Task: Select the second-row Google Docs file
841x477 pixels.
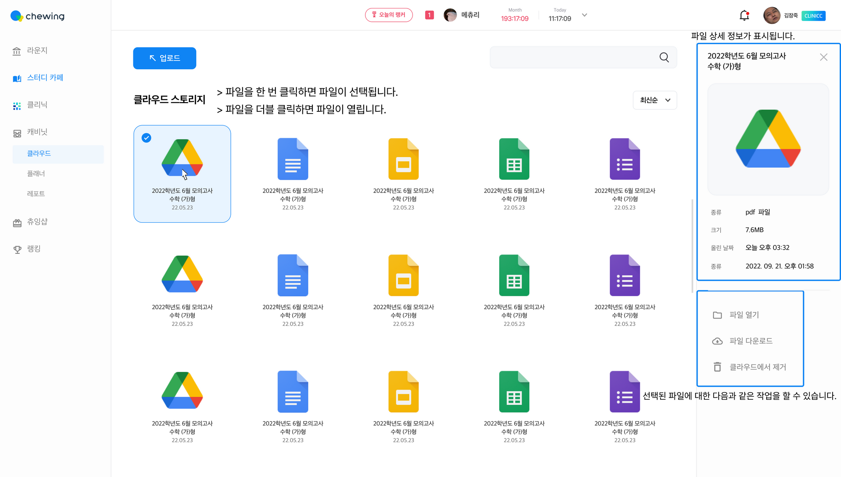Action: pyautogui.click(x=293, y=290)
